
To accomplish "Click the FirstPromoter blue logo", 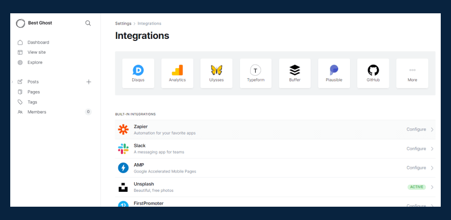I will tap(124, 204).
